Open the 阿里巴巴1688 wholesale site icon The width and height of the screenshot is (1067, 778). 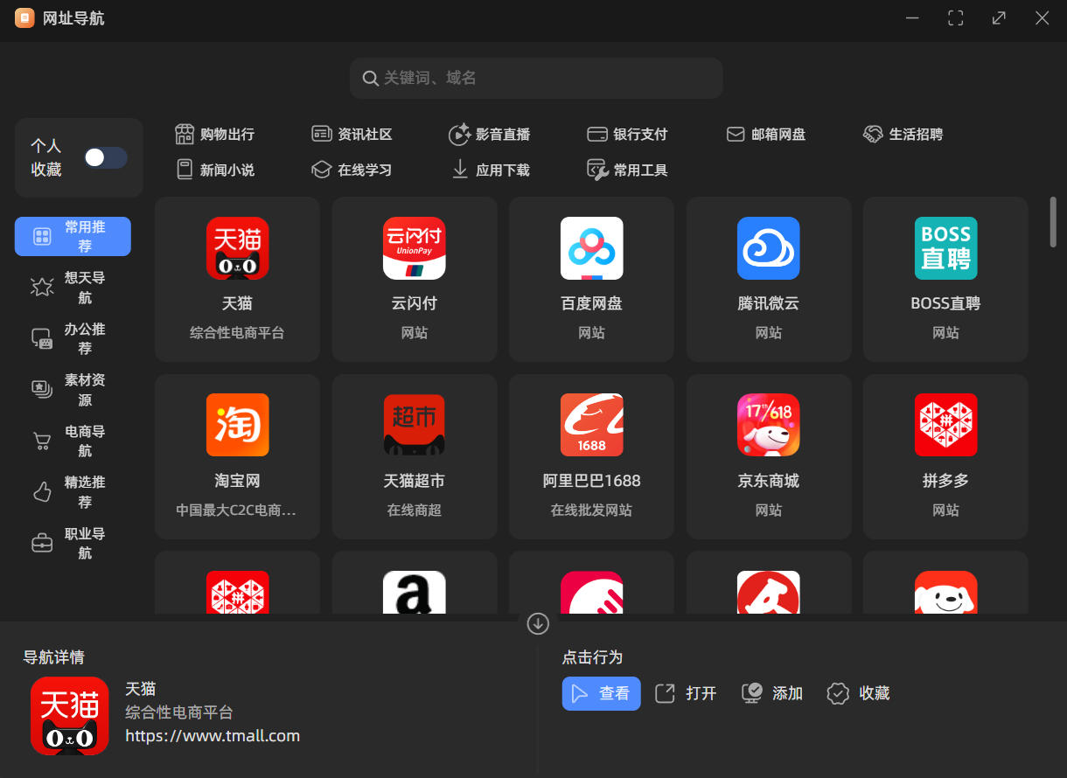pos(591,425)
